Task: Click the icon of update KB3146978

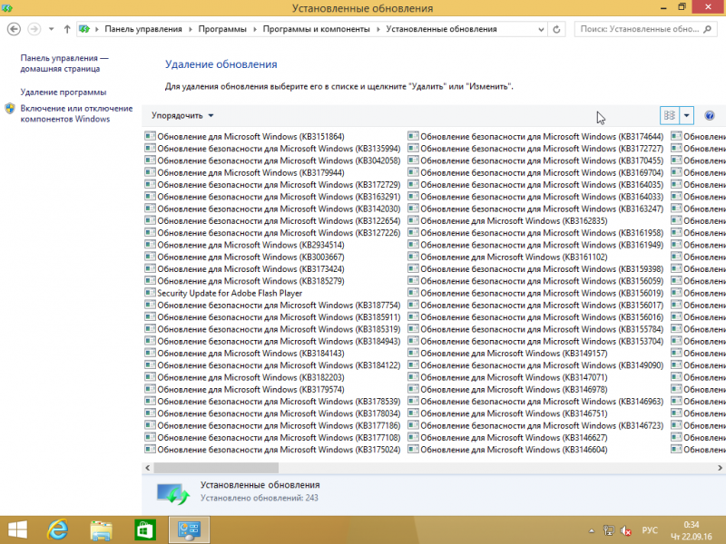Action: [413, 389]
